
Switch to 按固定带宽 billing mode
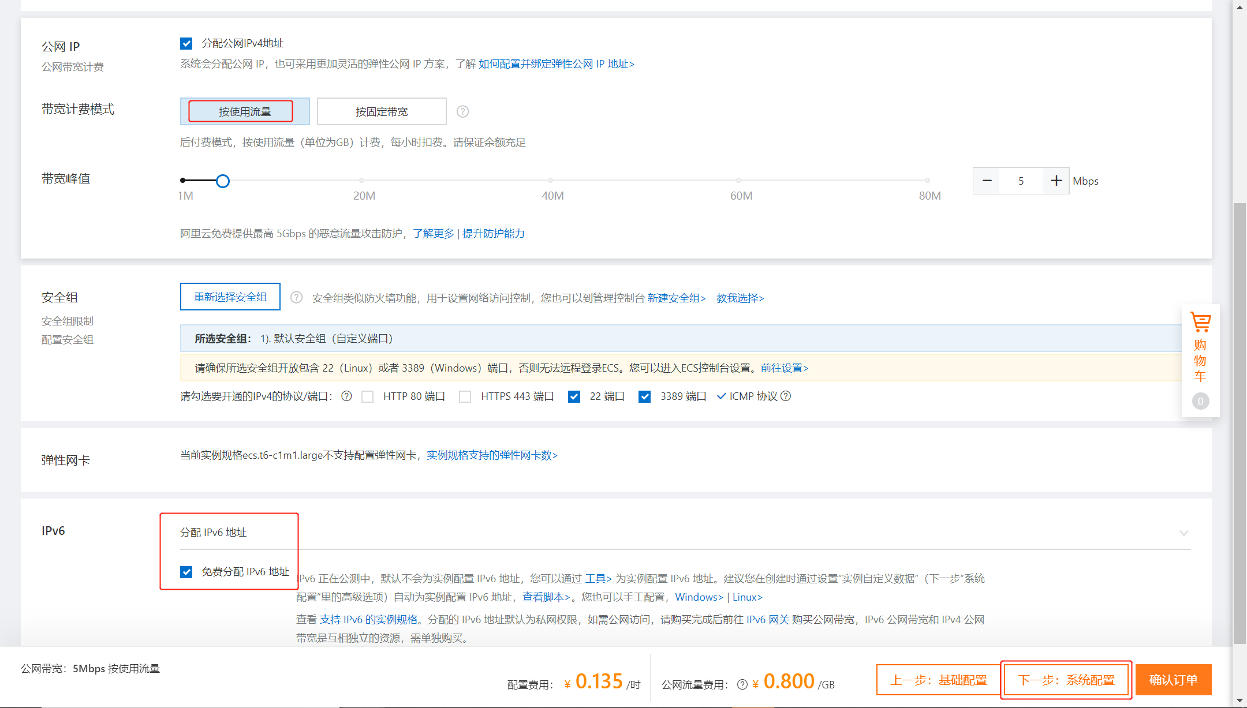click(381, 111)
